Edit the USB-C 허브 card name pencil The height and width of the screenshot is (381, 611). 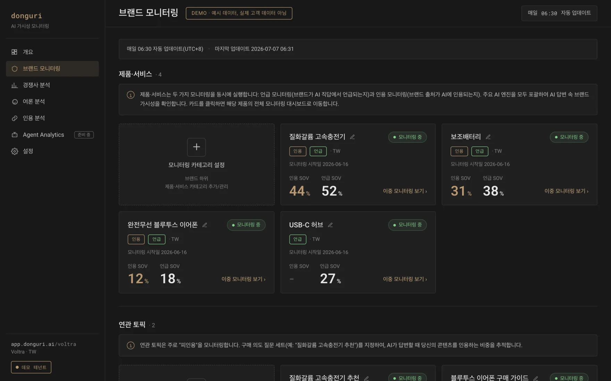330,225
